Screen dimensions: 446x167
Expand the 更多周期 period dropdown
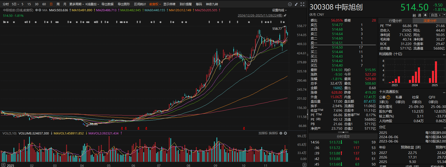coord(76,4)
